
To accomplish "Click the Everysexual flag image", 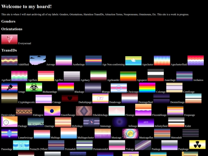I will coord(9,39).
